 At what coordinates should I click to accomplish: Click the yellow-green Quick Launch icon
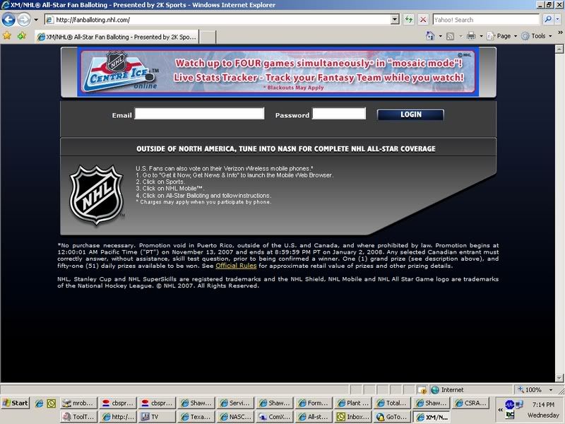[51, 404]
